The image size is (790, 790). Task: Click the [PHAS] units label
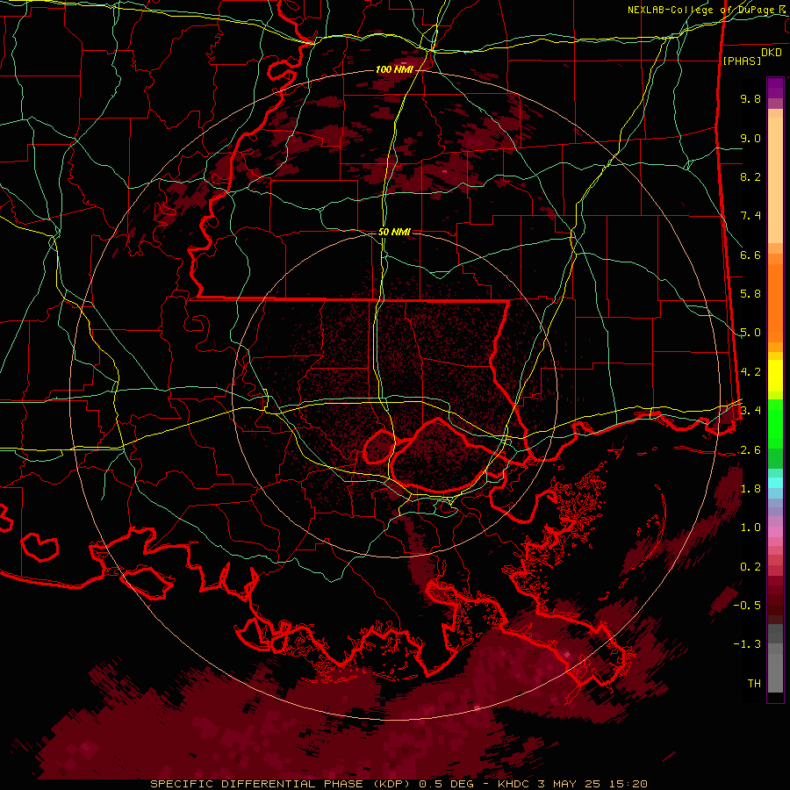(x=742, y=61)
